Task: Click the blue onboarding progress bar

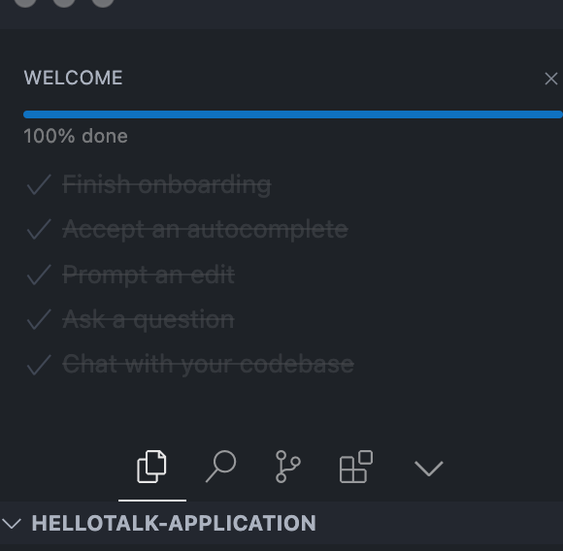Action: click(292, 114)
